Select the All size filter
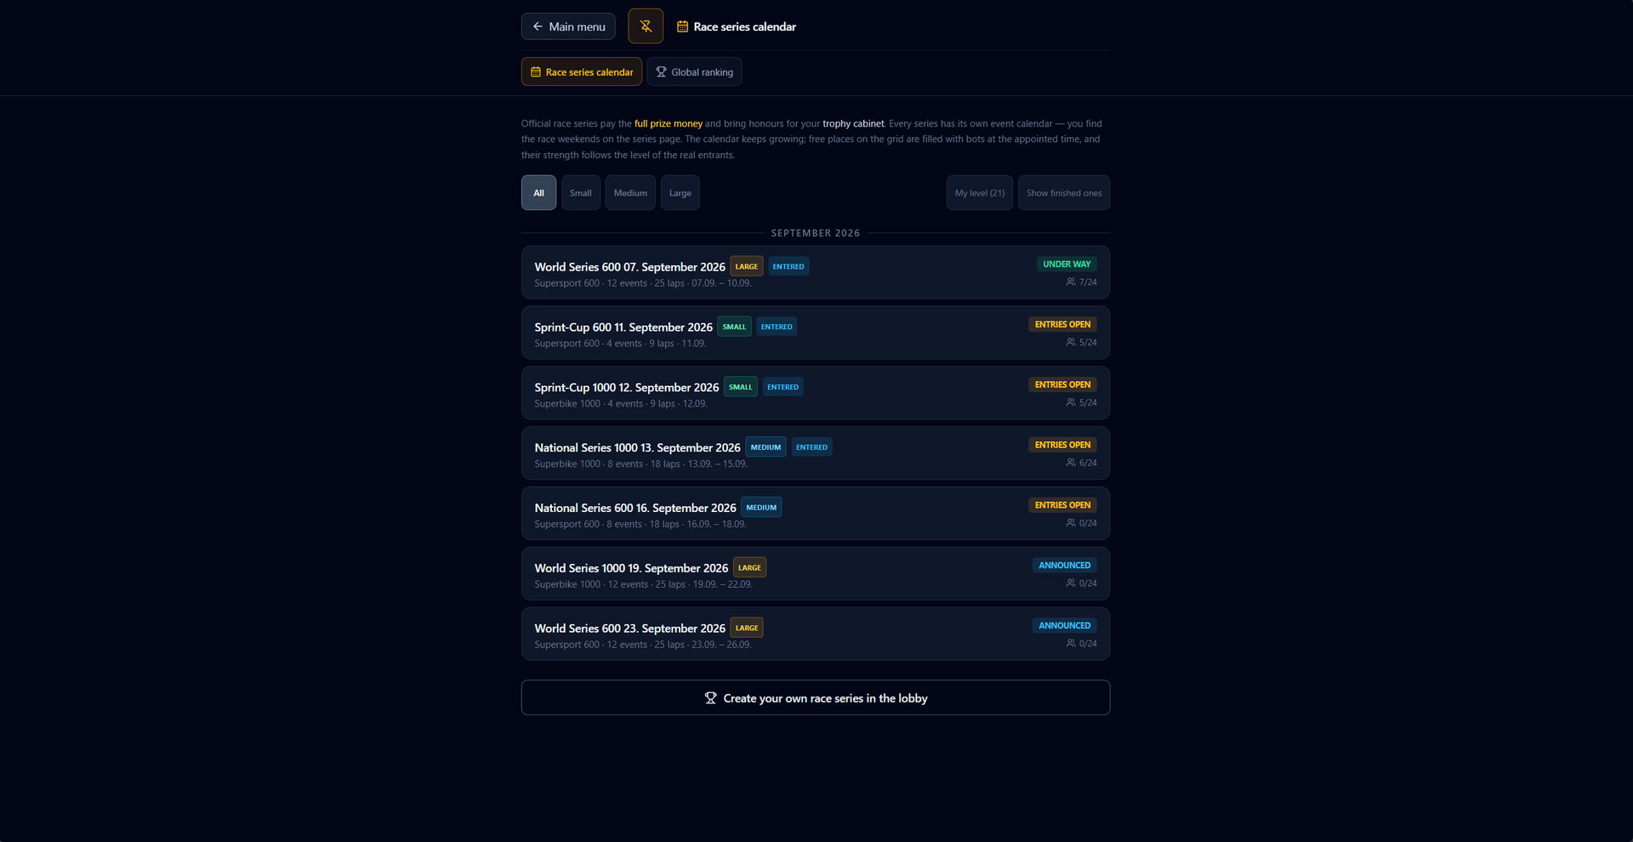1633x842 pixels. click(538, 193)
